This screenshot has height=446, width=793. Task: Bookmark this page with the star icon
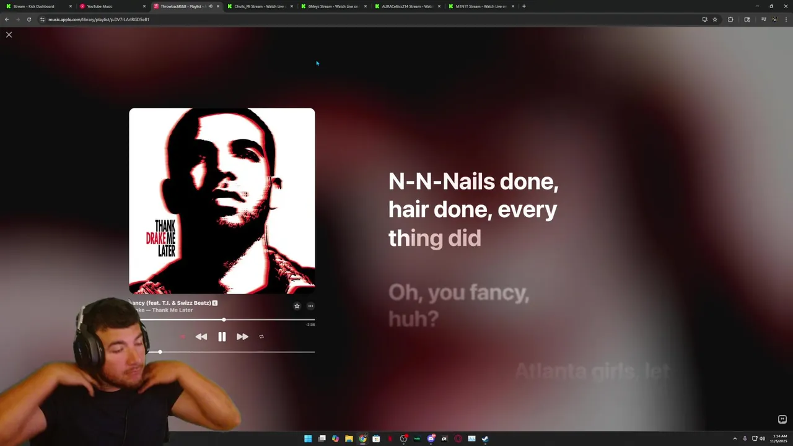point(715,19)
